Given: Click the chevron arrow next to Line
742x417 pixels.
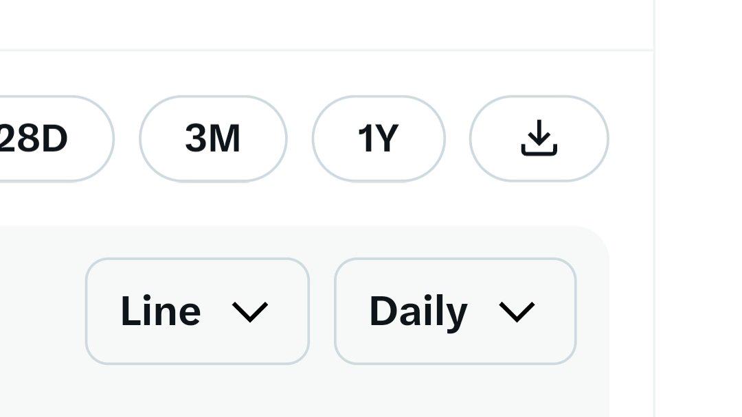Looking at the screenshot, I should coord(249,312).
